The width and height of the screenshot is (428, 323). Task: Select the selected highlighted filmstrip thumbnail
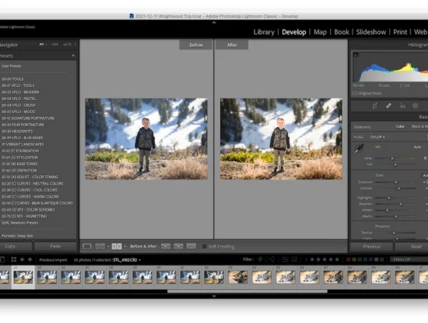point(23,277)
